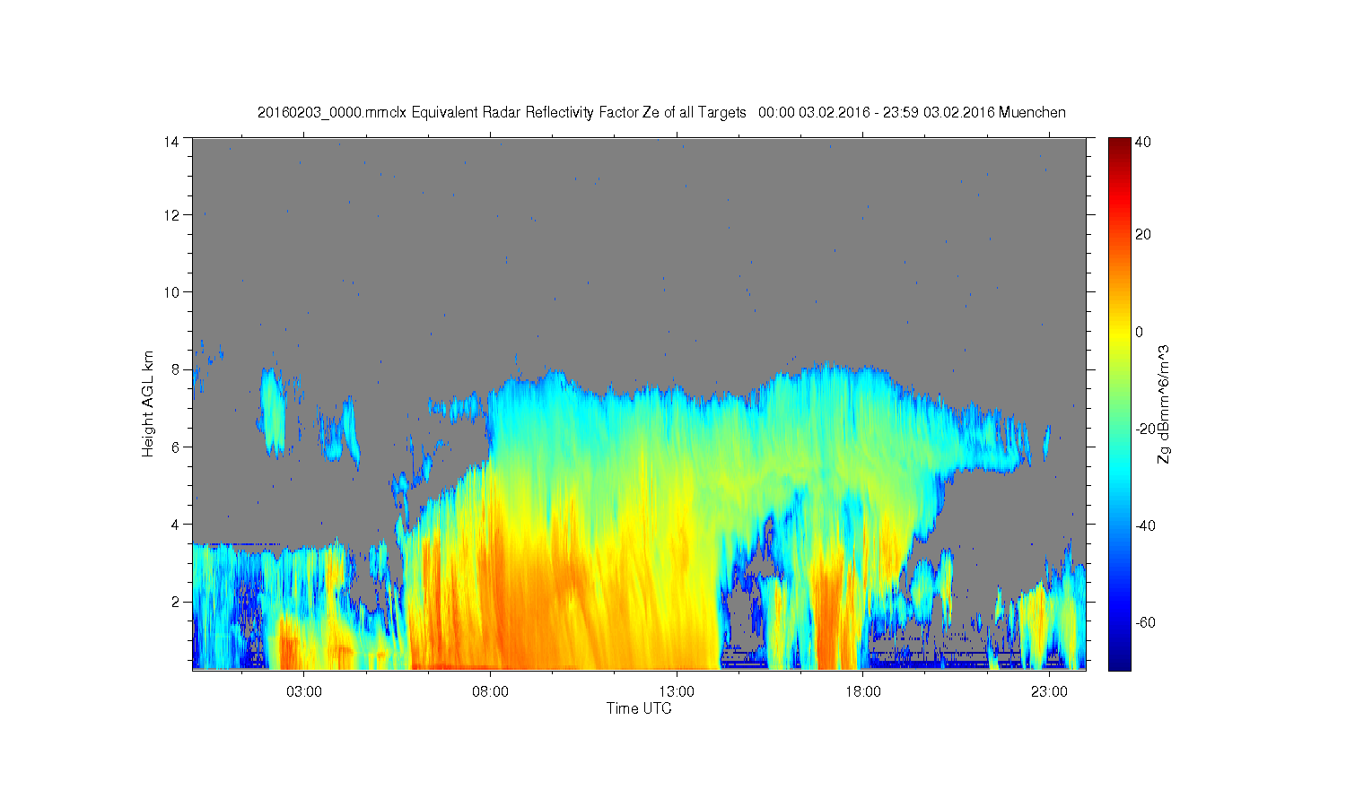Screen dimensions: 1346x807
Task: Click the 'Zg dBmm^6/m^3' colorbar label
Action: coord(1164,403)
